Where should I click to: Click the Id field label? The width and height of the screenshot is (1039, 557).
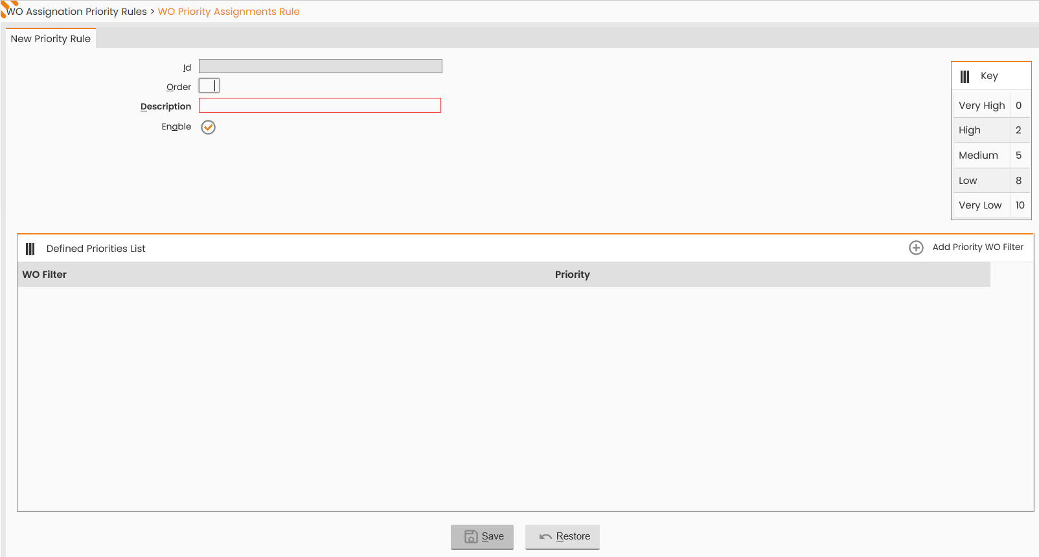click(187, 68)
